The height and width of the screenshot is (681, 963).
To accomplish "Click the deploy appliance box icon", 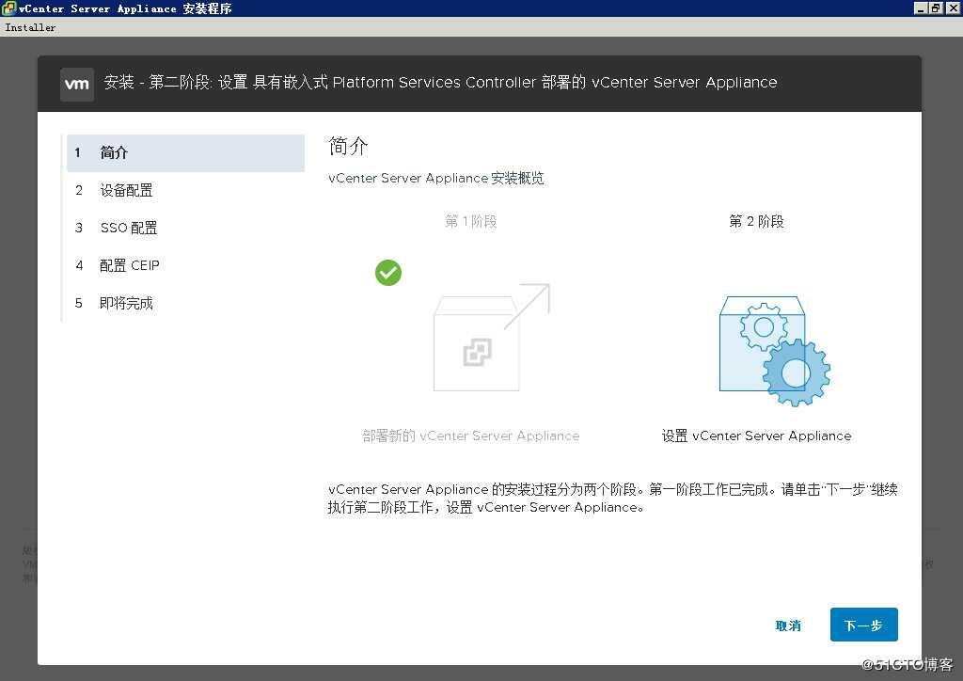I will (491, 337).
